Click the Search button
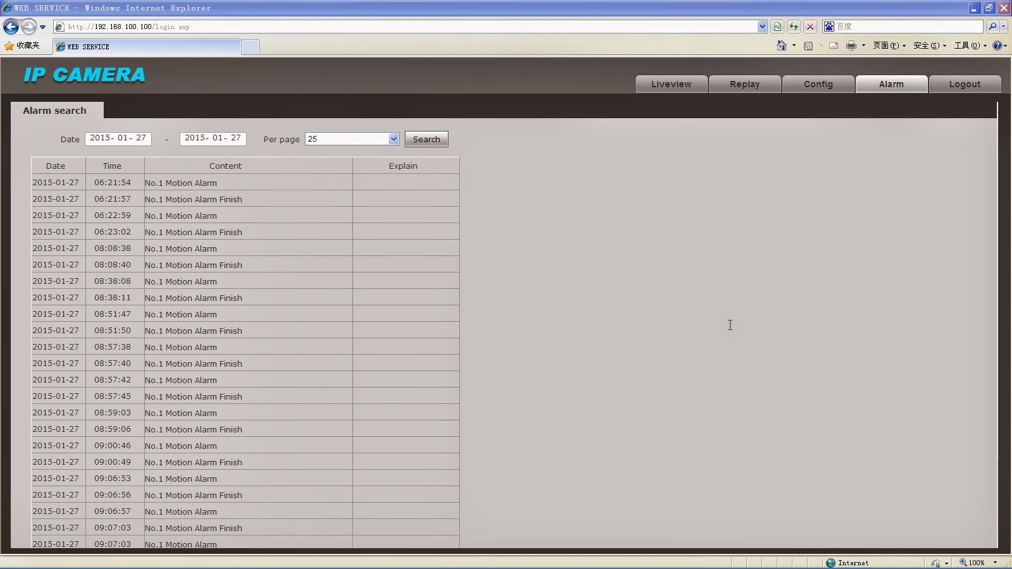This screenshot has height=569, width=1012. pos(426,139)
